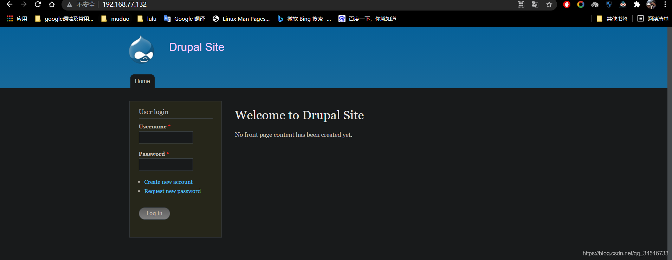Focus the Username input field

pos(166,137)
